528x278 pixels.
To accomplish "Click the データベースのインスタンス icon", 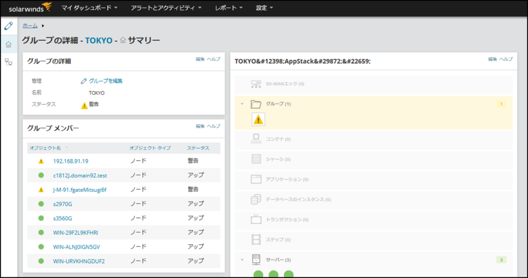I will (x=256, y=199).
